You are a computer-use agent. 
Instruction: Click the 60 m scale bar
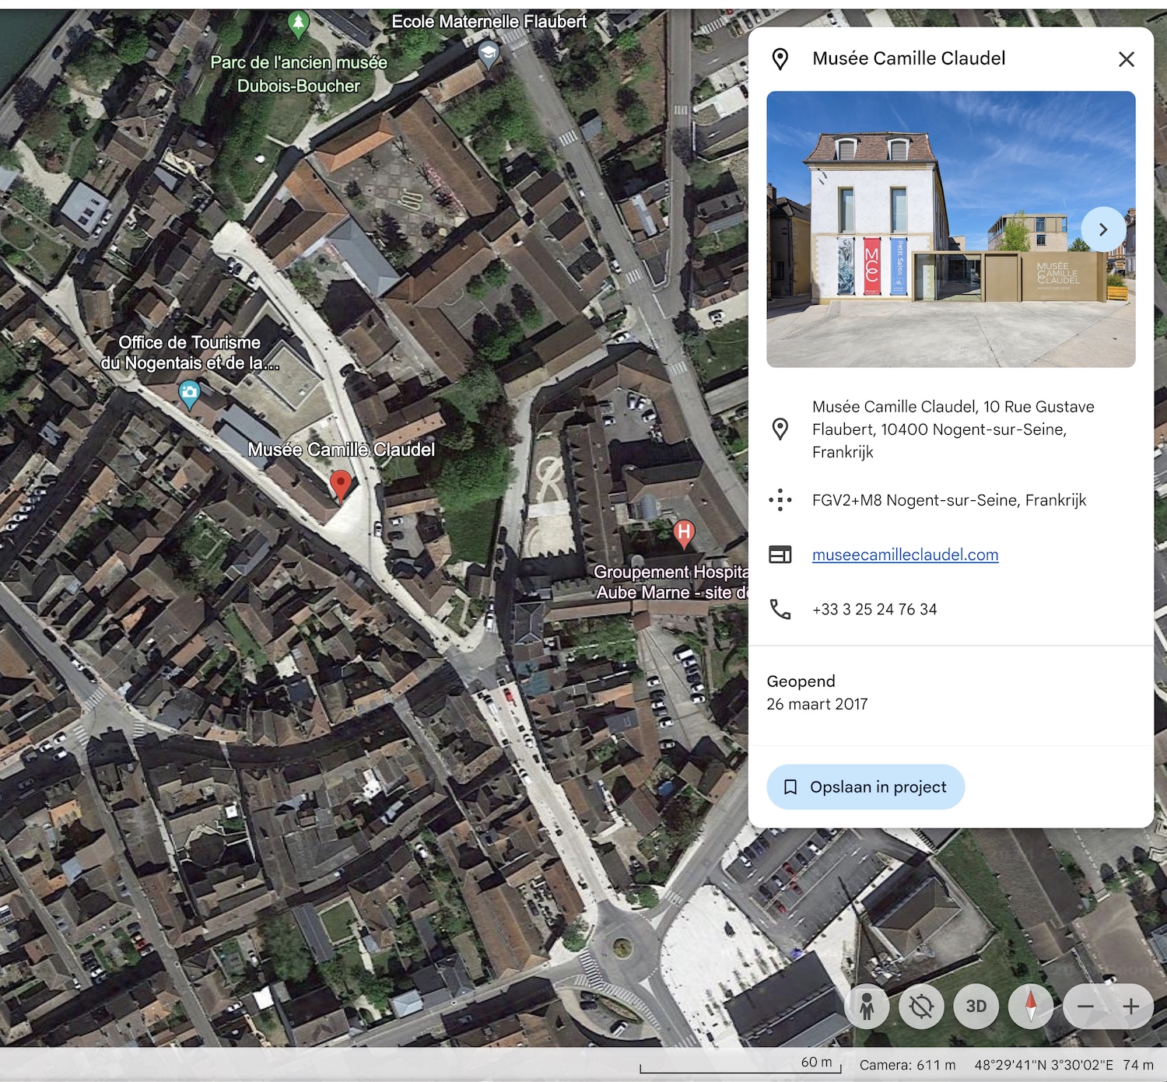(741, 1066)
